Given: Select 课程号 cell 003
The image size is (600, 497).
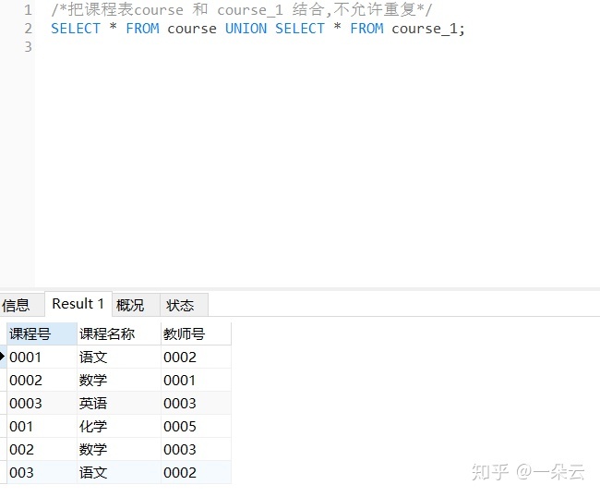Looking at the screenshot, I should click(x=42, y=472).
